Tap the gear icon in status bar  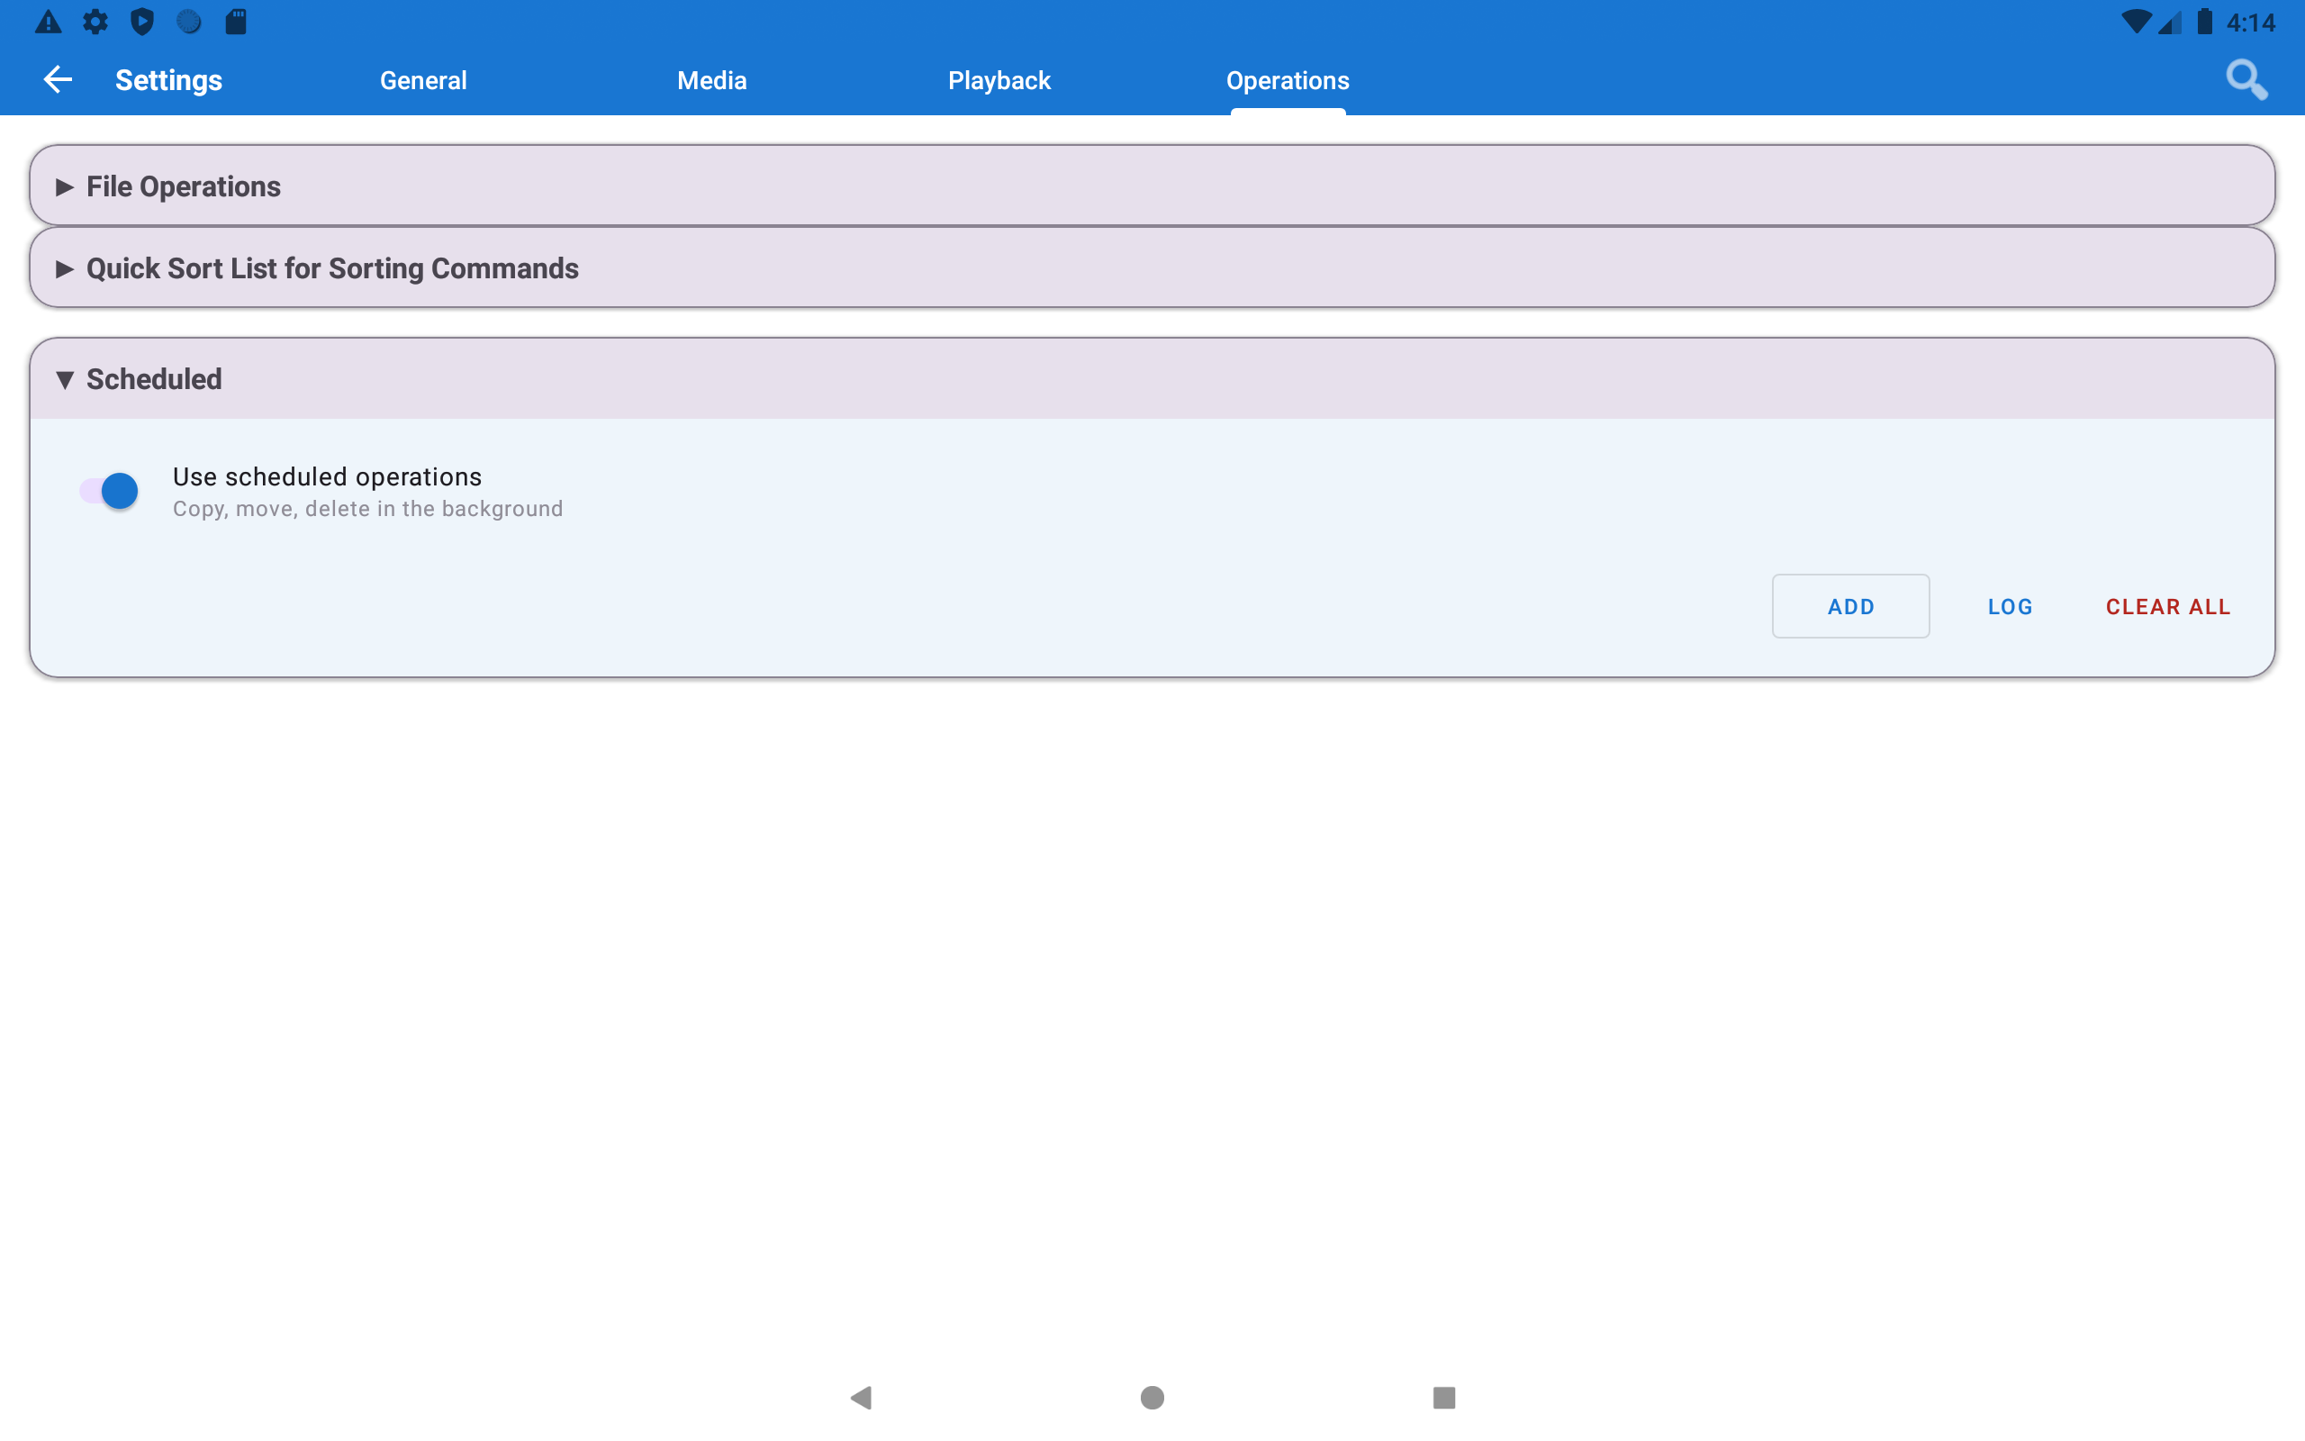pyautogui.click(x=95, y=22)
